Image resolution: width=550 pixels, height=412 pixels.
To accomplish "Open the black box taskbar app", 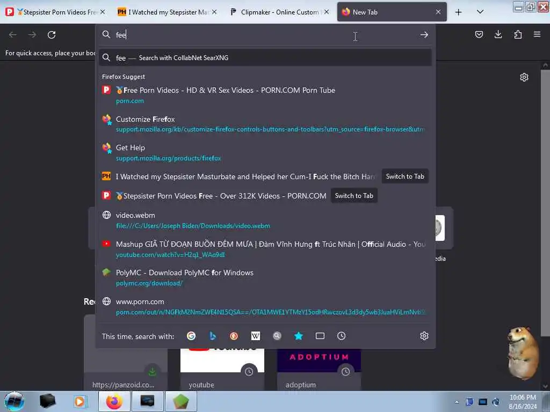I will tap(48, 401).
